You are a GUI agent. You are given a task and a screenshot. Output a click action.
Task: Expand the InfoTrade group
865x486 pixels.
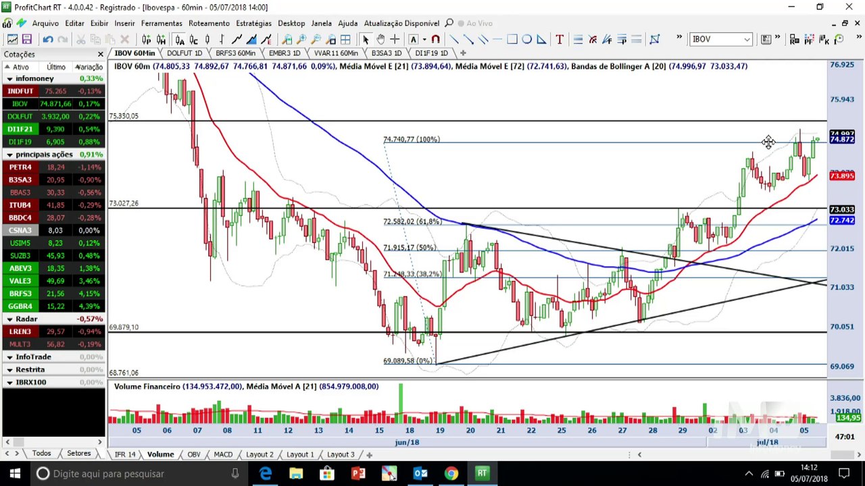click(x=9, y=357)
